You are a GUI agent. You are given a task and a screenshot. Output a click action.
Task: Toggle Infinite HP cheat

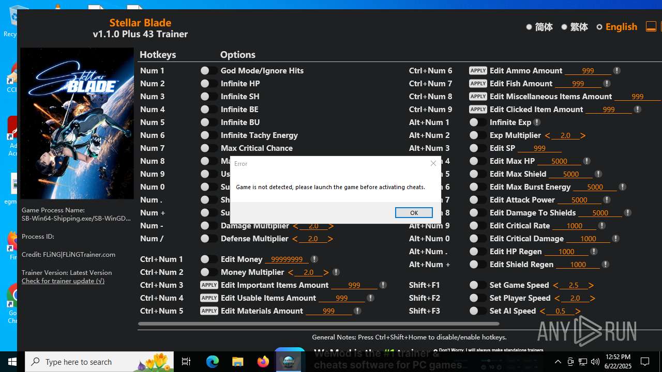208,84
